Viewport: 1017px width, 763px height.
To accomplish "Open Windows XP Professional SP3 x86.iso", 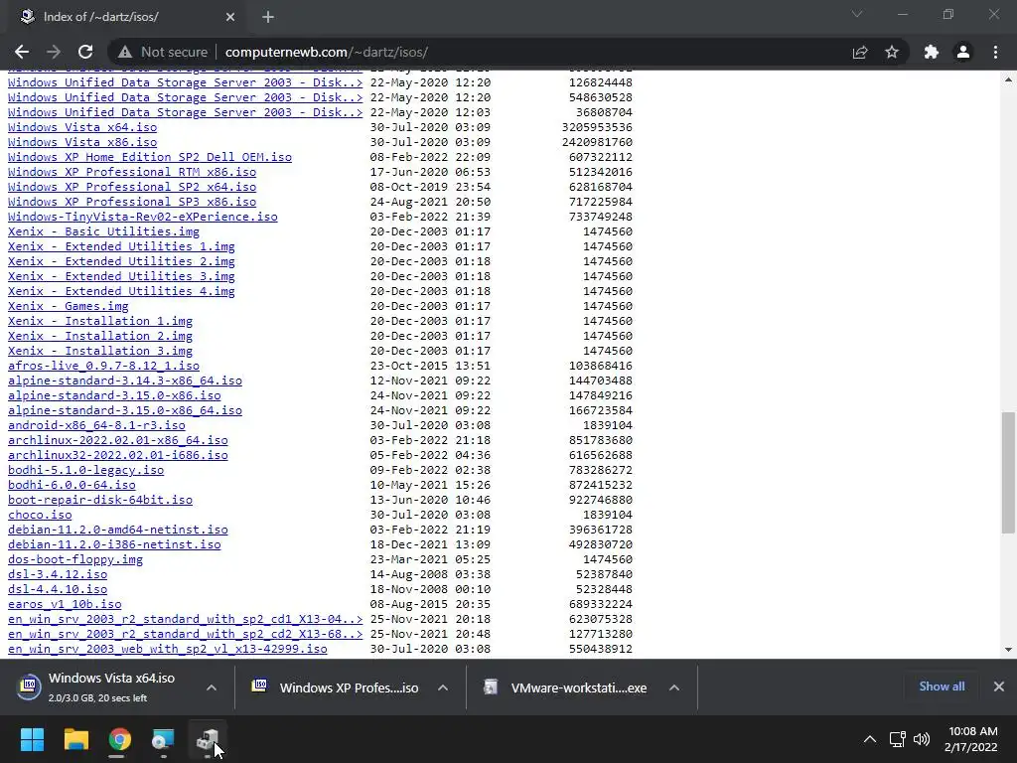I will pos(132,202).
